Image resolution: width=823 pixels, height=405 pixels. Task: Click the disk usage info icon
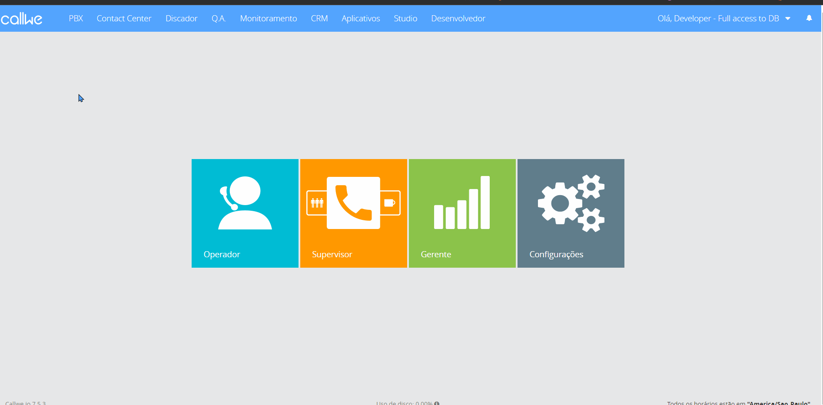[x=437, y=403]
